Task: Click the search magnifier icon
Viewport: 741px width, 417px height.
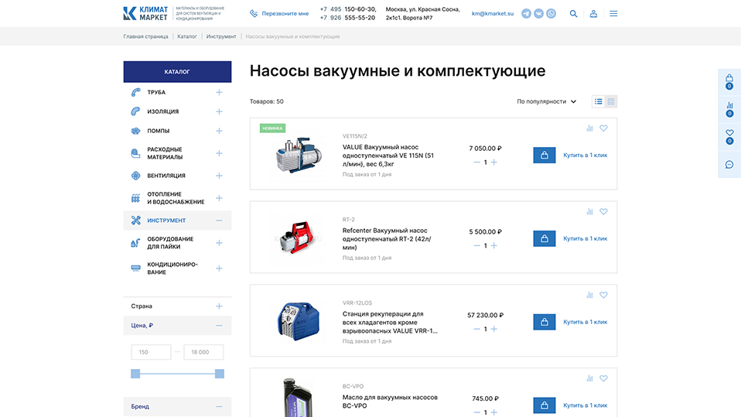Action: point(573,13)
